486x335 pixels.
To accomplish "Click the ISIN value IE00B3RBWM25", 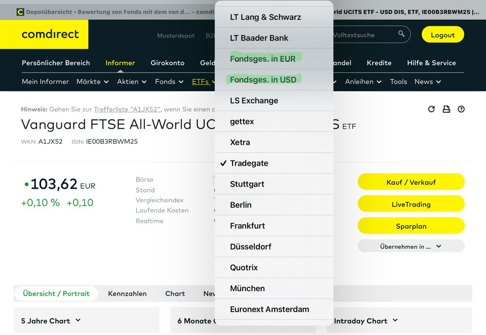I will click(111, 141).
